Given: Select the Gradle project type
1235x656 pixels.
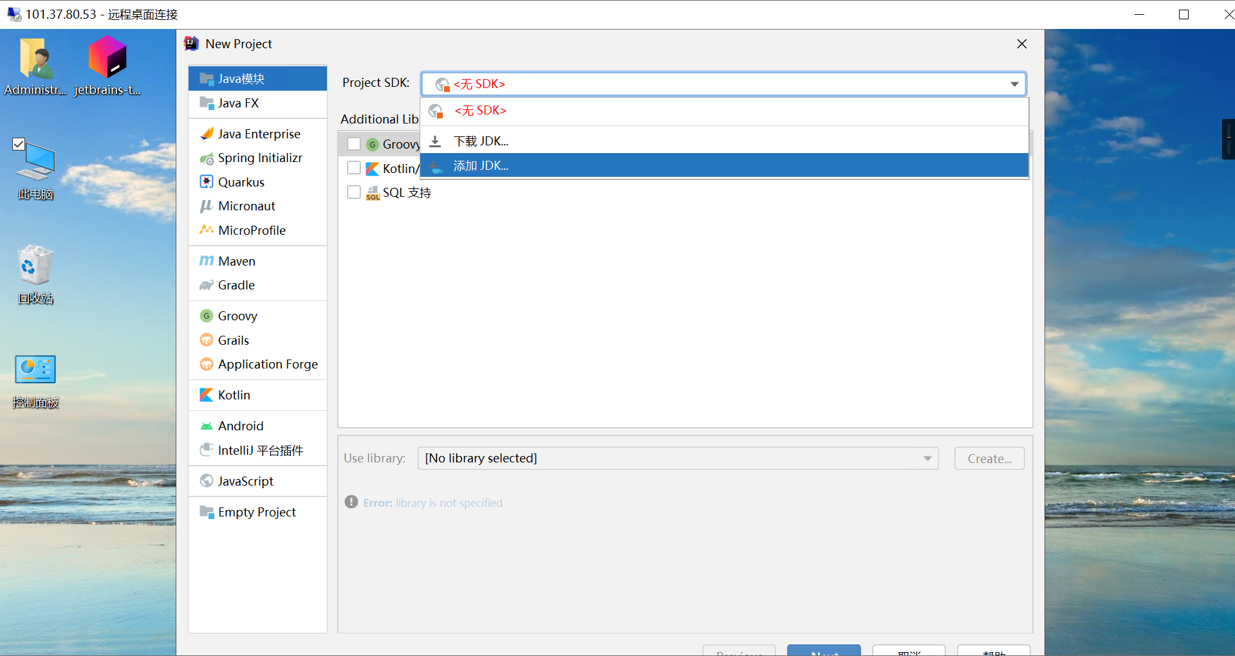Looking at the screenshot, I should (257, 285).
